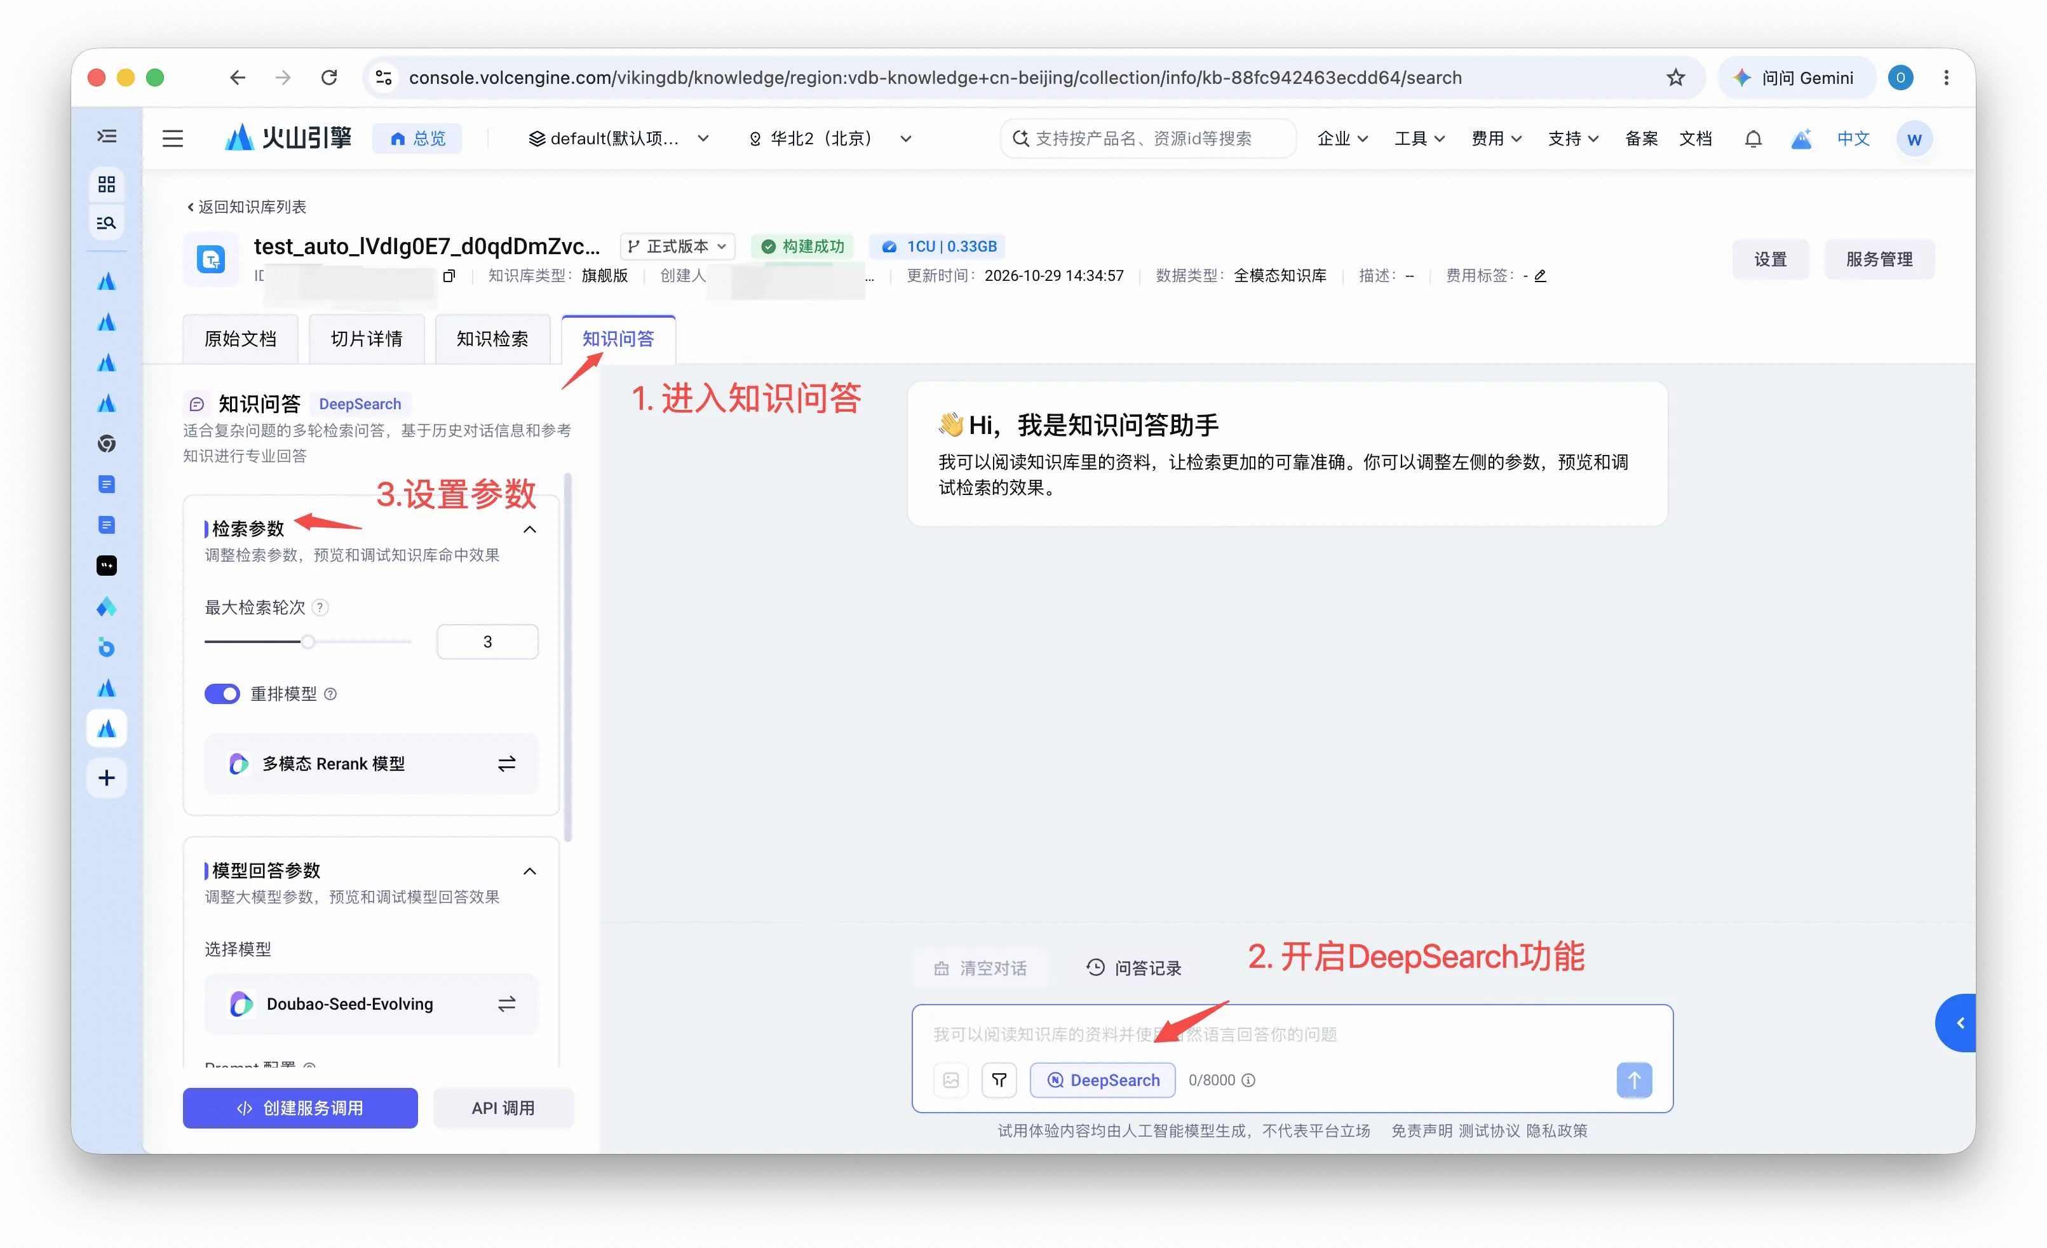Viewport: 2047px width, 1248px height.
Task: Expand the blue side panel arrow
Action: (1956, 1023)
